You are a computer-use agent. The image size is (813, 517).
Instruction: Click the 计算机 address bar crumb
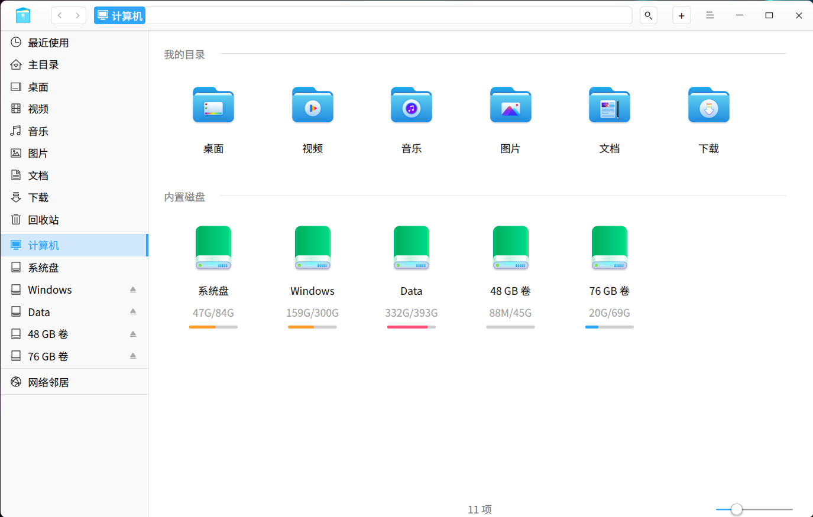[x=120, y=15]
